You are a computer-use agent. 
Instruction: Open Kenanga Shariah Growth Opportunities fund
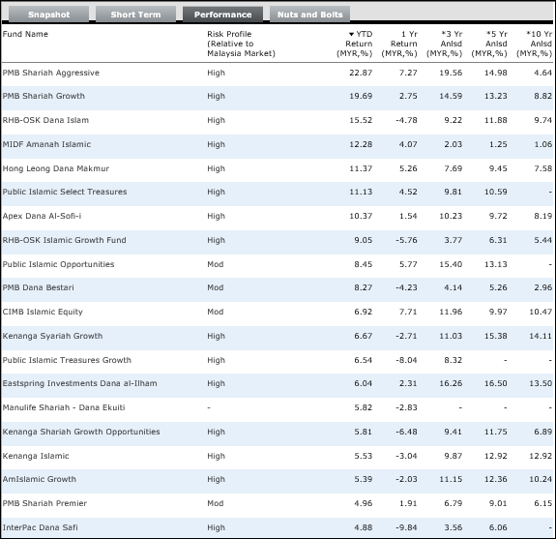(x=81, y=432)
